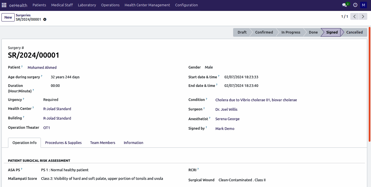This screenshot has width=371, height=187.
Task: Click age value 32 years 244 days
Action: 65,77
